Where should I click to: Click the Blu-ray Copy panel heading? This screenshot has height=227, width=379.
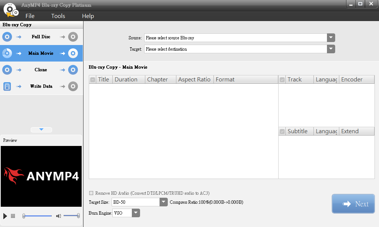17,25
